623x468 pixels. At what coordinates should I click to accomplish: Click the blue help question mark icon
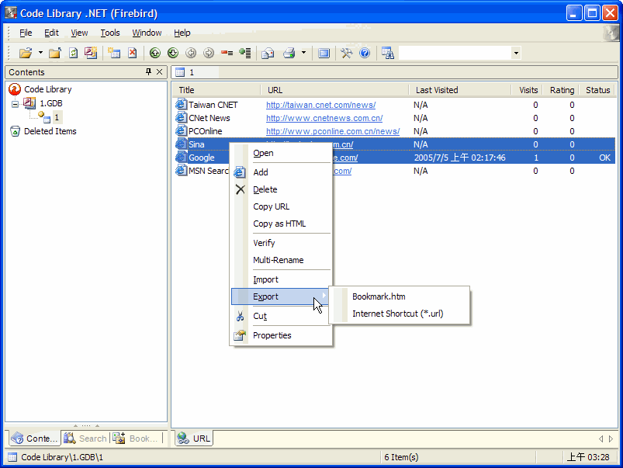[365, 53]
